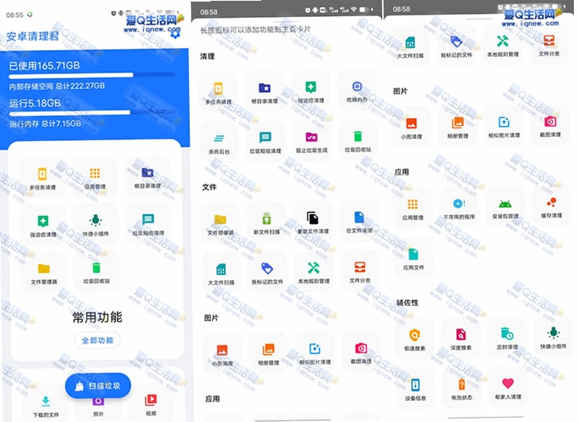This screenshot has width=577, height=422.
Task: Click the 清理 heading in the middle screen
Action: [x=207, y=56]
